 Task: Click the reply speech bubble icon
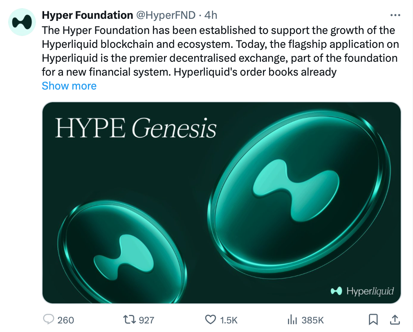pyautogui.click(x=49, y=320)
